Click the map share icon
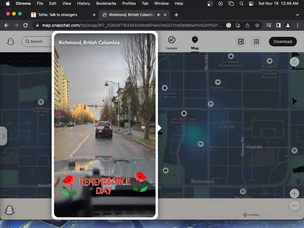 [x=294, y=62]
